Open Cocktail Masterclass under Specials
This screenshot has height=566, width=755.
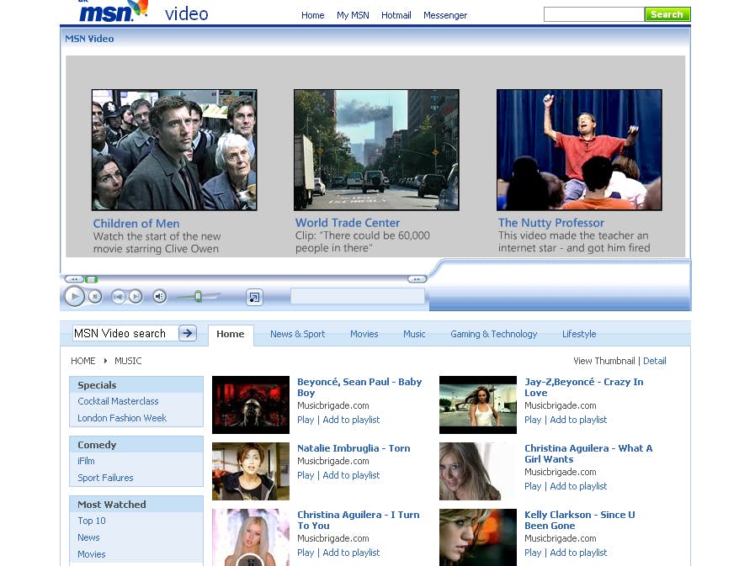pos(118,401)
